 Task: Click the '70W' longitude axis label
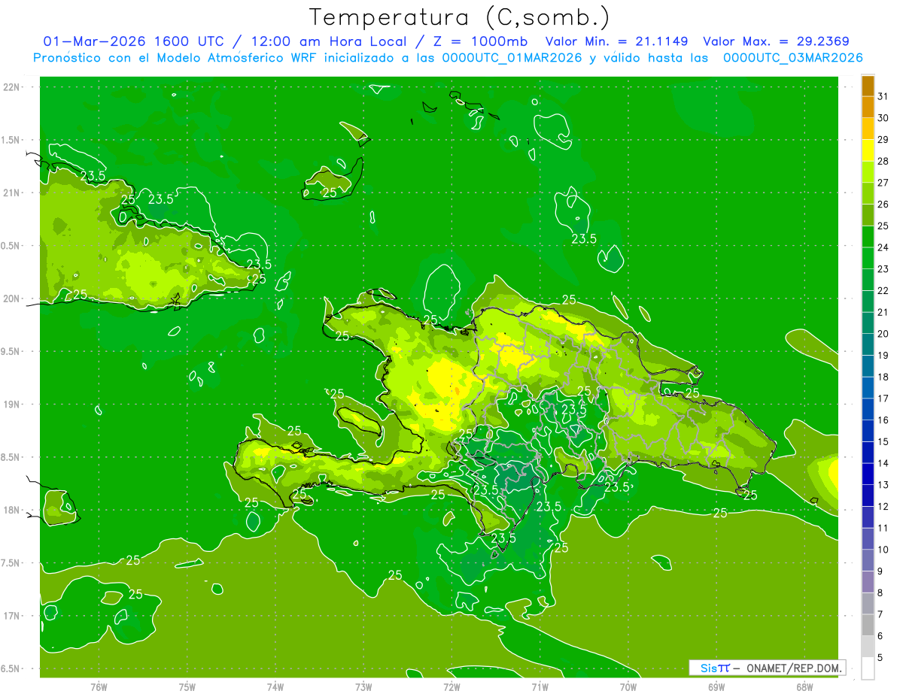628,687
